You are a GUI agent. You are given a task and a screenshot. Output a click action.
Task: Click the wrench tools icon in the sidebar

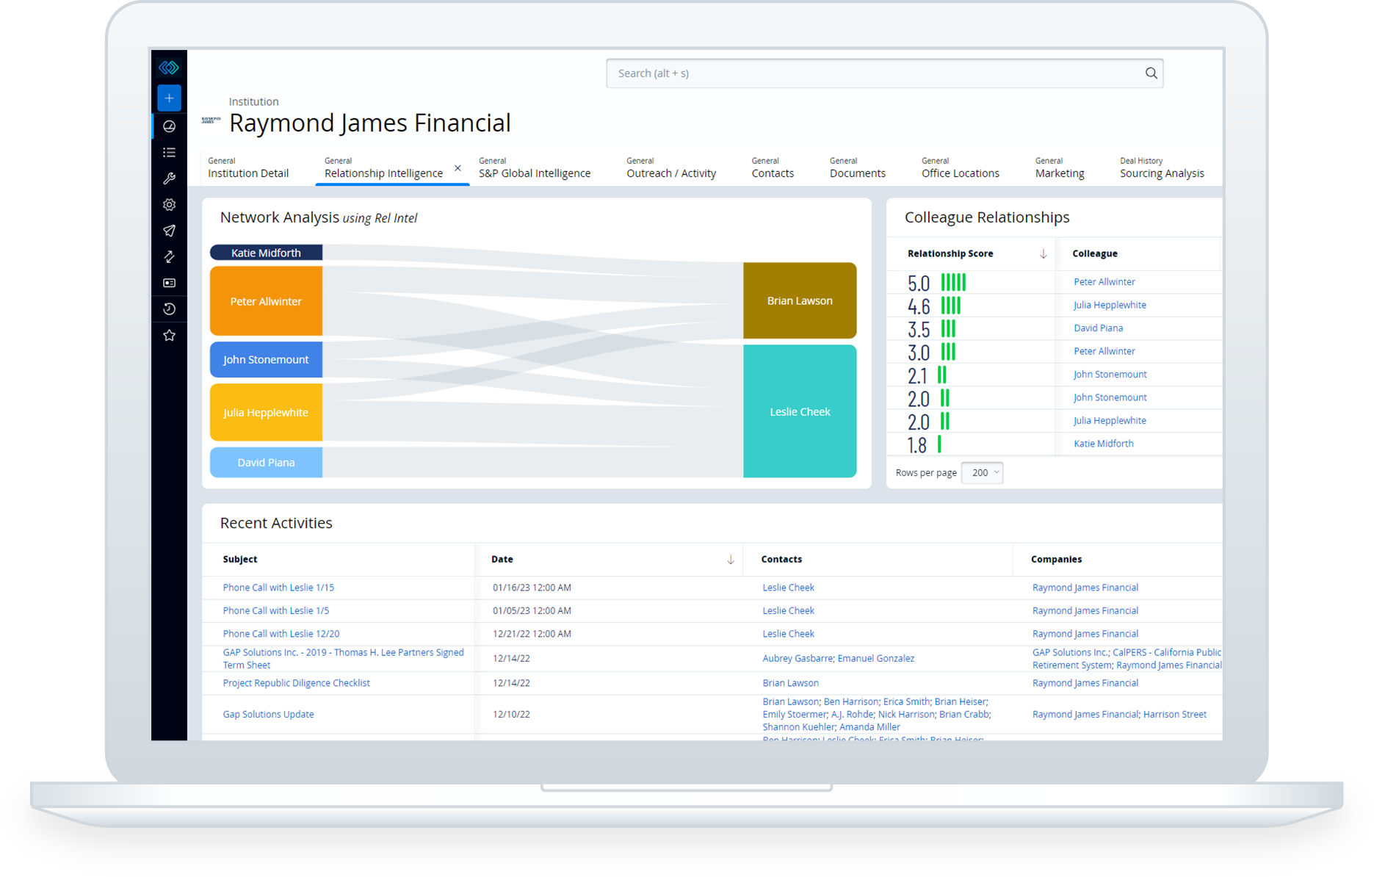pyautogui.click(x=168, y=178)
